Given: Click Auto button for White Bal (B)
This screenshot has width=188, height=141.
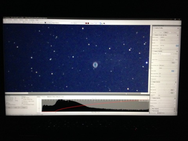Looking at the screenshot, I should pyautogui.click(x=172, y=93).
